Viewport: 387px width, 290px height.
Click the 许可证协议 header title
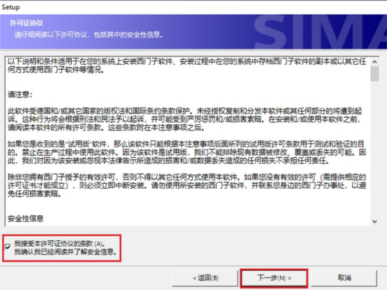[x=26, y=23]
